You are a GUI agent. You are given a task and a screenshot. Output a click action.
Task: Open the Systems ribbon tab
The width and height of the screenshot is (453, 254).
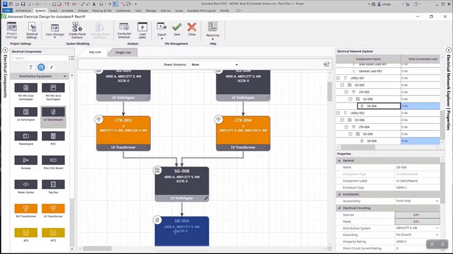point(40,11)
